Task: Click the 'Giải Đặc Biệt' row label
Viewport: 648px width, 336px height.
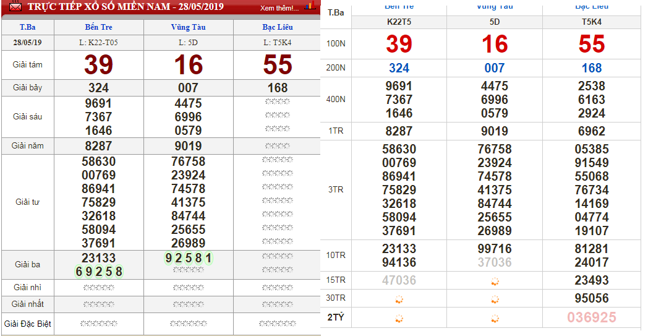Action: point(27,324)
